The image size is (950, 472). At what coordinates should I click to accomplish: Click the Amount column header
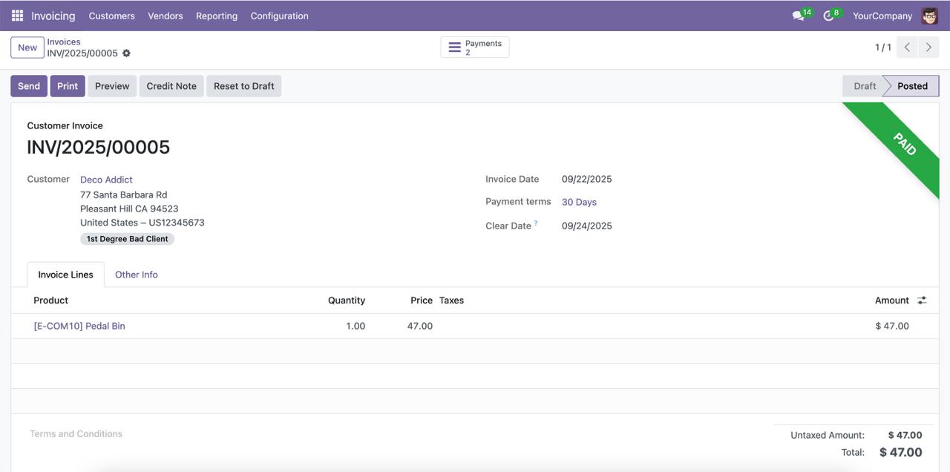click(892, 301)
